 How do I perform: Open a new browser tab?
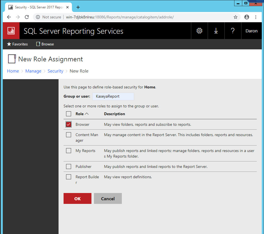click(x=78, y=7)
